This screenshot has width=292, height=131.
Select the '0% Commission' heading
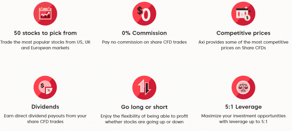144,33
